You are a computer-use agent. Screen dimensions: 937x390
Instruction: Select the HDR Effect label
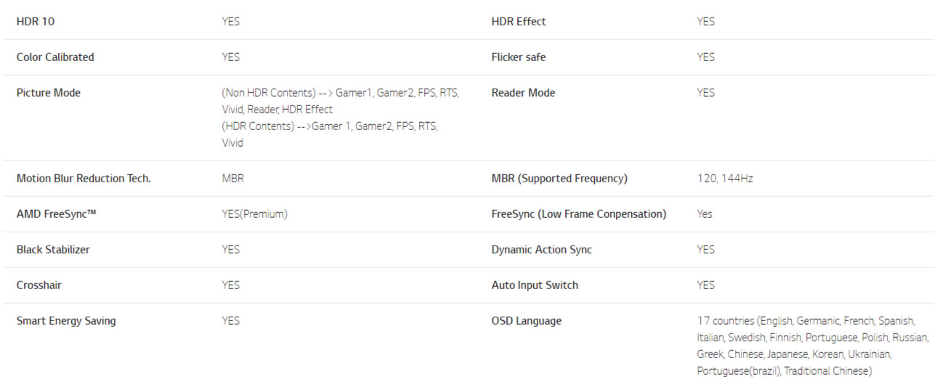[x=519, y=22]
